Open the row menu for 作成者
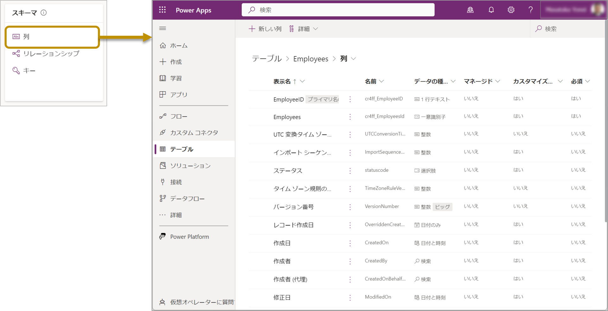Viewport: 608px width, 311px height. point(350,261)
